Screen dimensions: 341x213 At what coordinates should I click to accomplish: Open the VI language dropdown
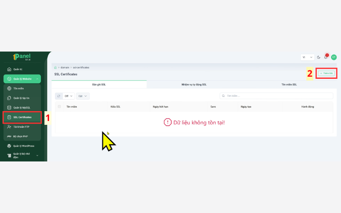[307, 58]
